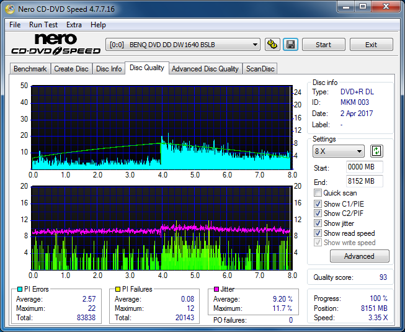The height and width of the screenshot is (332, 405).
Task: Click the Advanced button
Action: [x=359, y=256]
